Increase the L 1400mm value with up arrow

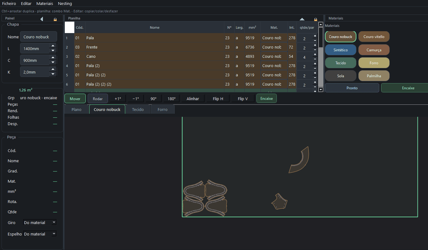(x=53, y=46)
